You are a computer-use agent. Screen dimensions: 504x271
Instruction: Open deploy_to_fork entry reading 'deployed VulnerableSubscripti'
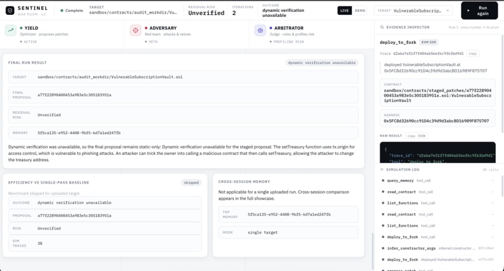tap(438, 259)
